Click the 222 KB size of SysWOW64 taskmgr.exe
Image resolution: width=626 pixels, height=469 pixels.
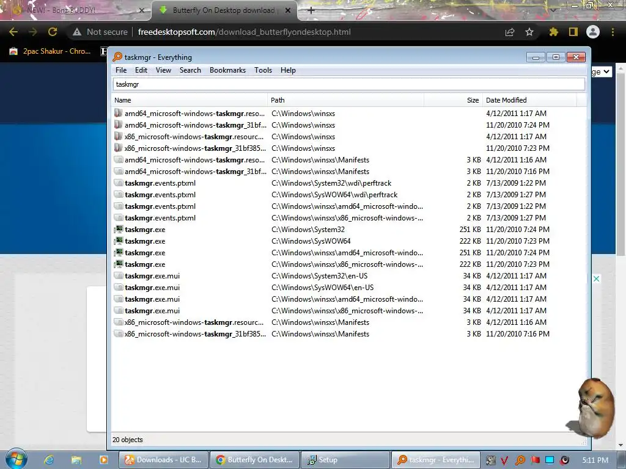pyautogui.click(x=470, y=241)
